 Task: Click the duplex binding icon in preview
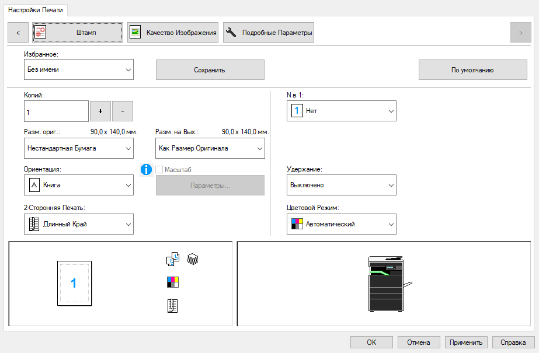click(173, 306)
